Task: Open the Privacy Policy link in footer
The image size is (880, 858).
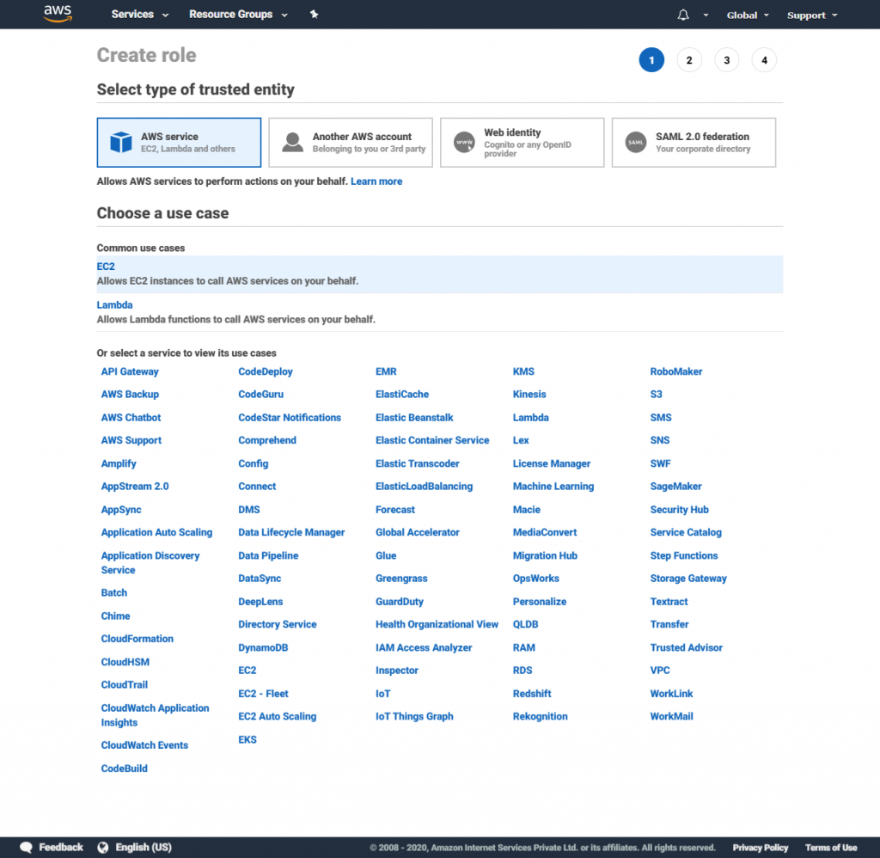Action: coord(760,847)
